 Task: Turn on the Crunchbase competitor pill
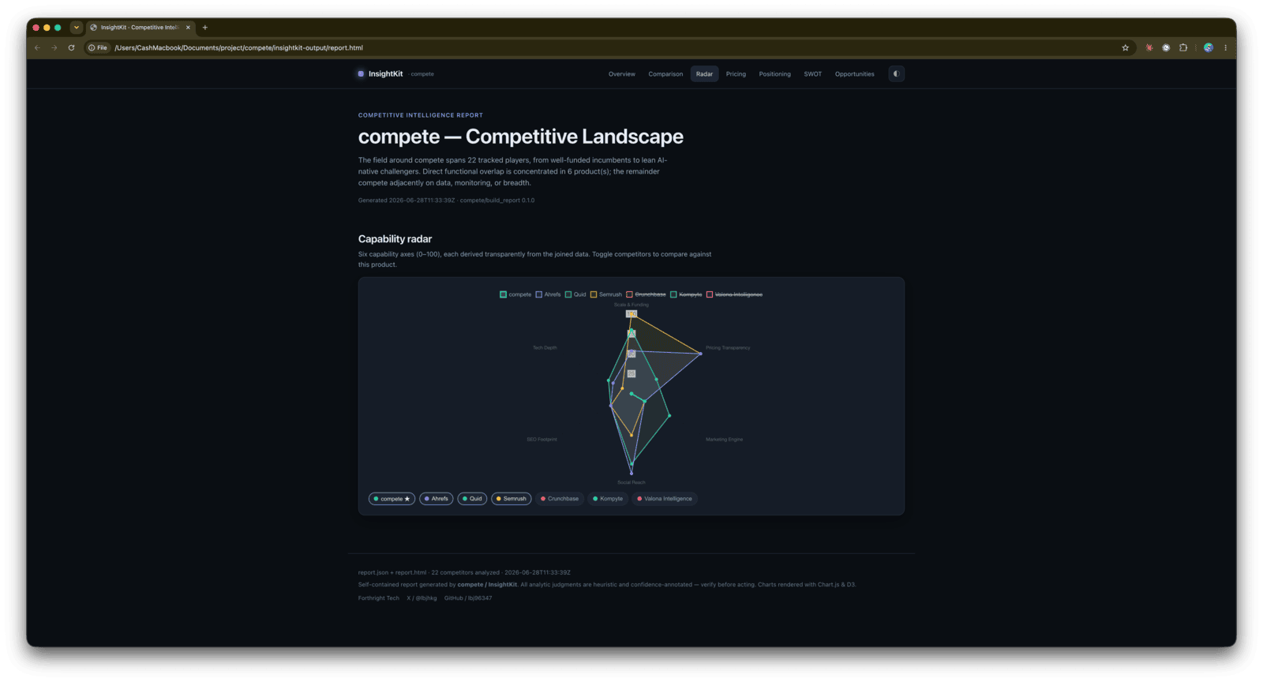click(560, 499)
